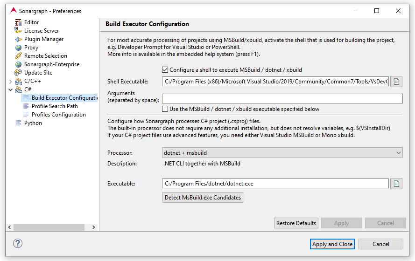
Task: Collapse the C# tree node
Action: click(11, 89)
